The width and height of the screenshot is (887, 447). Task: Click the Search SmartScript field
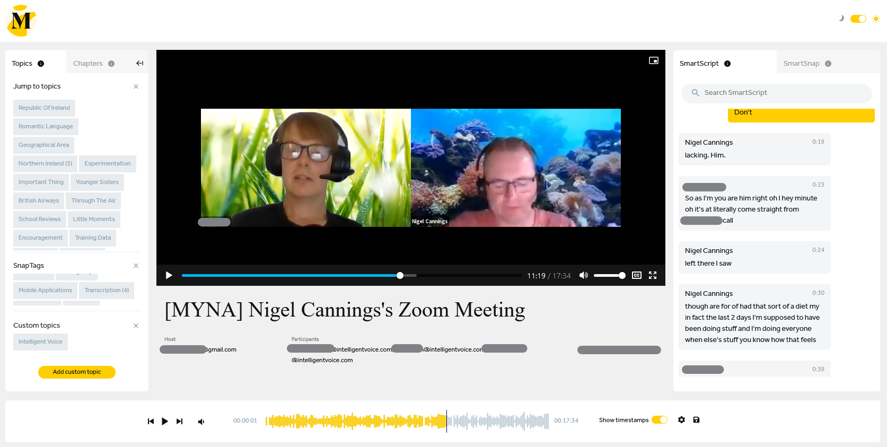776,93
